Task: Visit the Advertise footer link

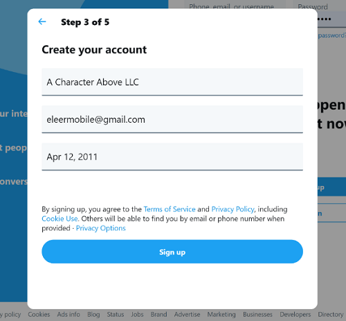Action: [x=187, y=315]
